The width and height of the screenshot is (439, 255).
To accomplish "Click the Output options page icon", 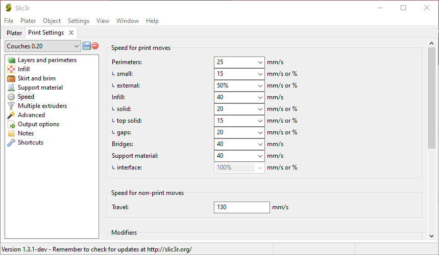I will tap(11, 124).
